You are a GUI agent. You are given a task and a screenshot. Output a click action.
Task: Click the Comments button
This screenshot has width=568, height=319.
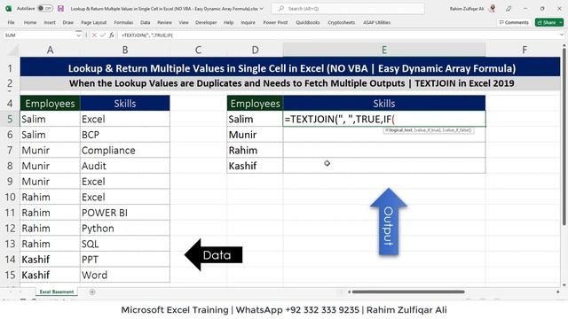point(514,22)
